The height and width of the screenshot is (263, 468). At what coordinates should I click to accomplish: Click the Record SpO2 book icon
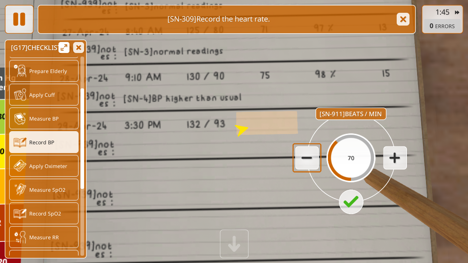click(20, 213)
